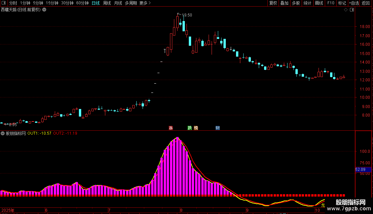The image size is (373, 214).
Task: Toggle 叠加 overlay mode
Action: click(x=285, y=3)
